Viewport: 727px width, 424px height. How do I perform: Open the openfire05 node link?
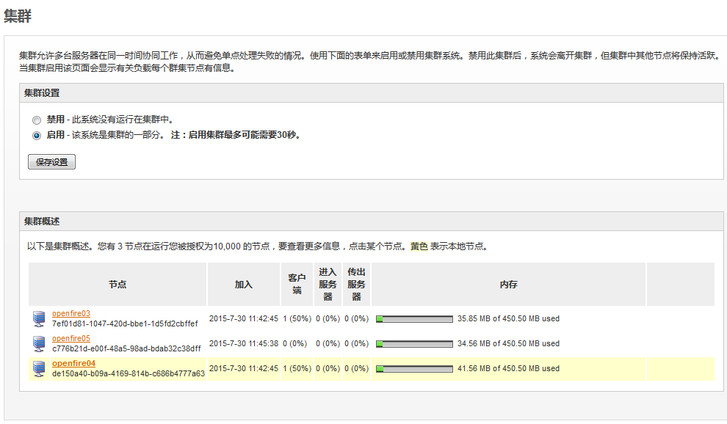70,338
